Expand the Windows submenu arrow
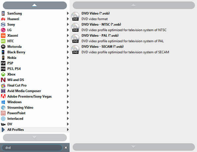Viewport: 197px width, 152px height. 68,102
